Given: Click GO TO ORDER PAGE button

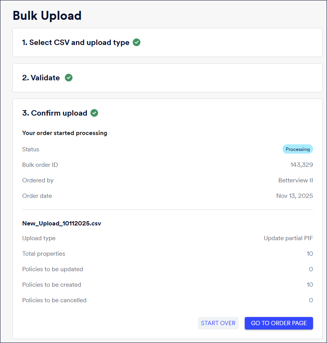Looking at the screenshot, I should (x=279, y=323).
